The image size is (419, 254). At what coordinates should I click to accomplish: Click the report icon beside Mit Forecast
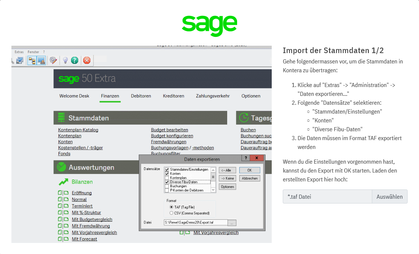click(63, 239)
